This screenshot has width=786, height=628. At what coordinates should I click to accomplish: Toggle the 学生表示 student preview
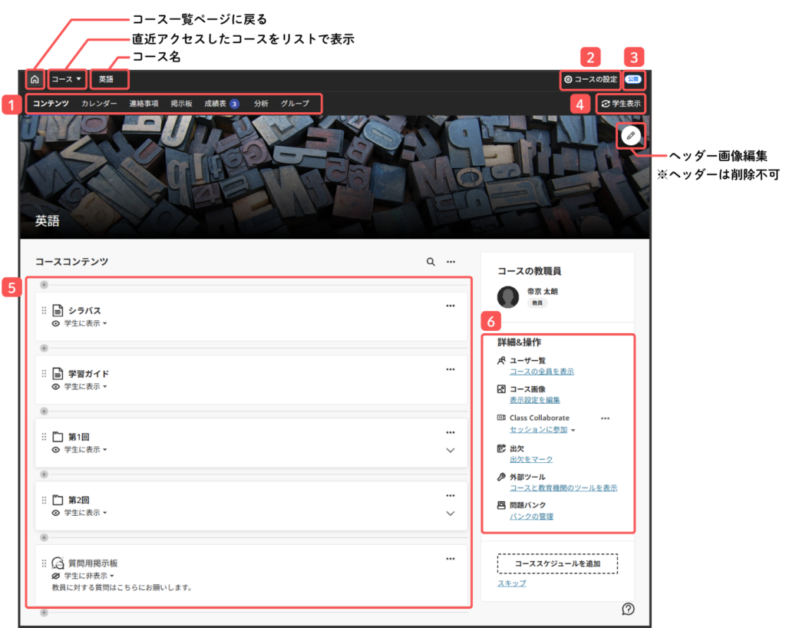point(620,104)
